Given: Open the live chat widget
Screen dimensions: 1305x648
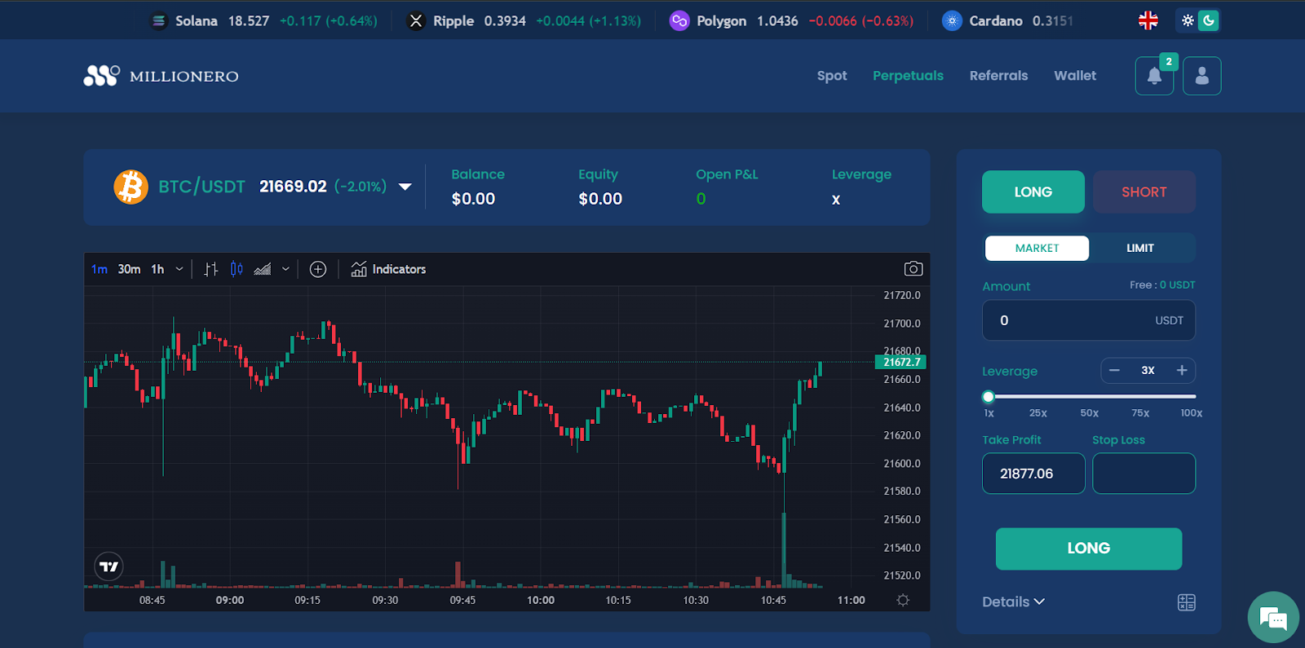Looking at the screenshot, I should tap(1273, 617).
